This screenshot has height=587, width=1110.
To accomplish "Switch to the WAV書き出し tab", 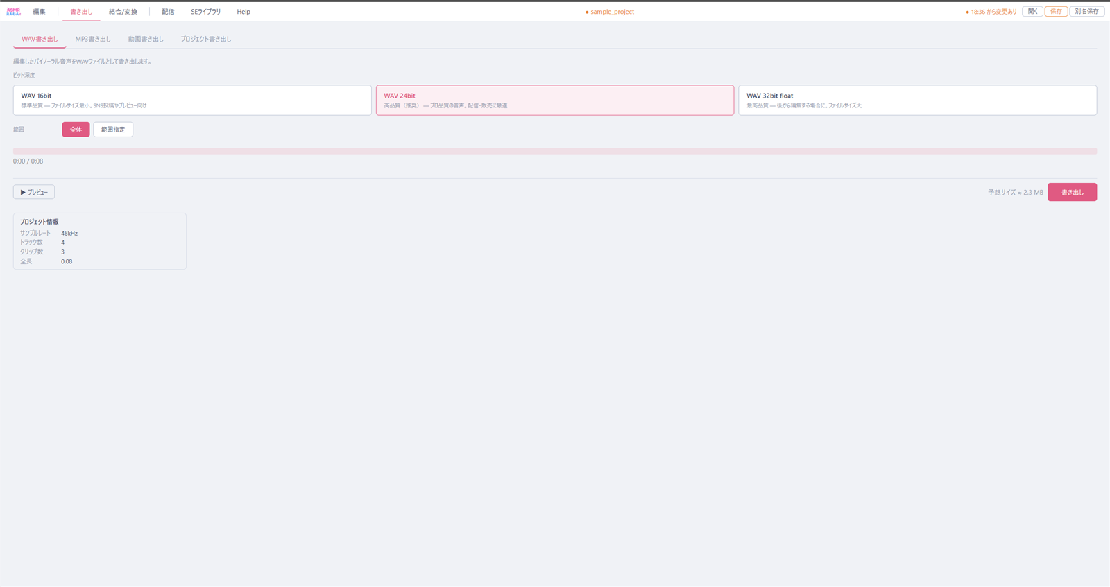I will coord(40,39).
